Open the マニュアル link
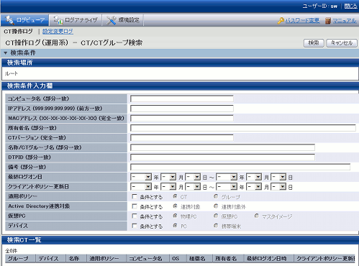The width and height of the screenshot is (359, 266). pos(345,21)
